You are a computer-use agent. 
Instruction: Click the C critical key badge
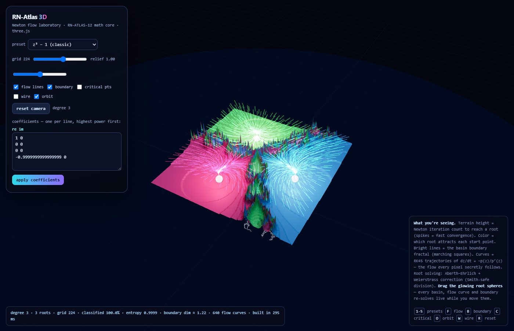(x=497, y=312)
